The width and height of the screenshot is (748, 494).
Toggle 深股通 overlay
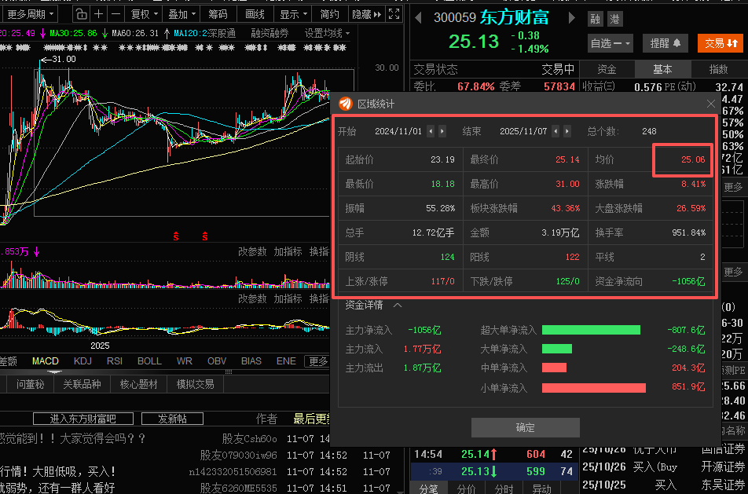click(222, 33)
